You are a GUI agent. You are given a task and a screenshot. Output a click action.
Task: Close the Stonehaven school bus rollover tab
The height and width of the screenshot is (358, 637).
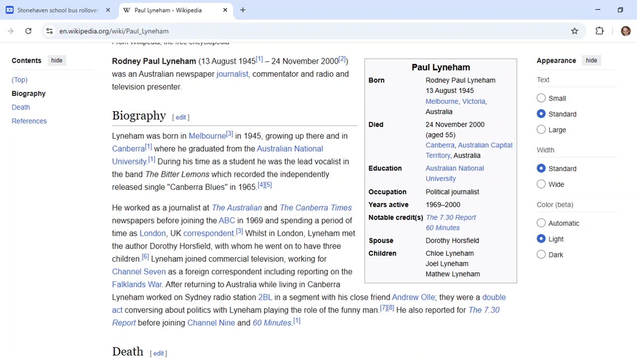[108, 10]
